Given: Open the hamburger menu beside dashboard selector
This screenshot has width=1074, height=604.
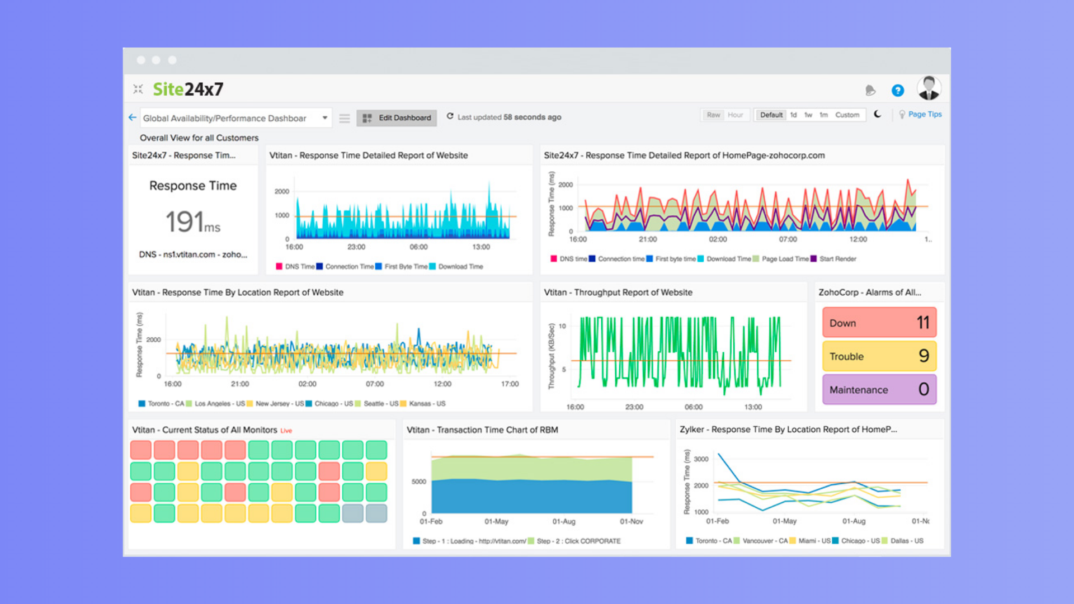Looking at the screenshot, I should tap(345, 118).
